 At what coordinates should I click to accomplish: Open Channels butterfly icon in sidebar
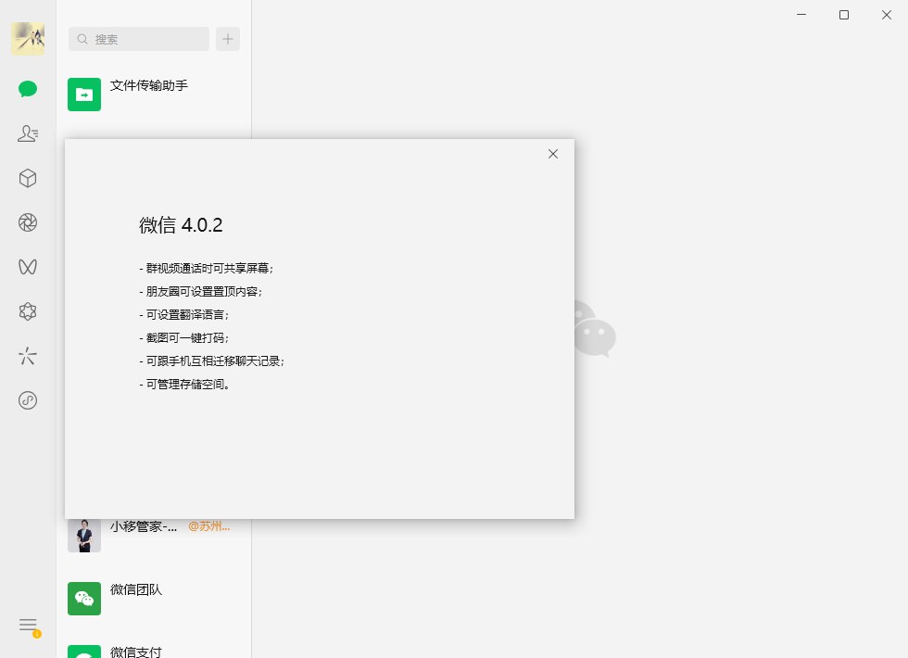[x=28, y=267]
